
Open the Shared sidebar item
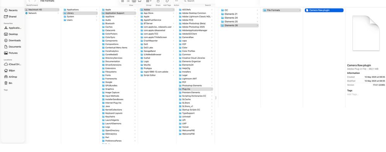click(x=10, y=17)
